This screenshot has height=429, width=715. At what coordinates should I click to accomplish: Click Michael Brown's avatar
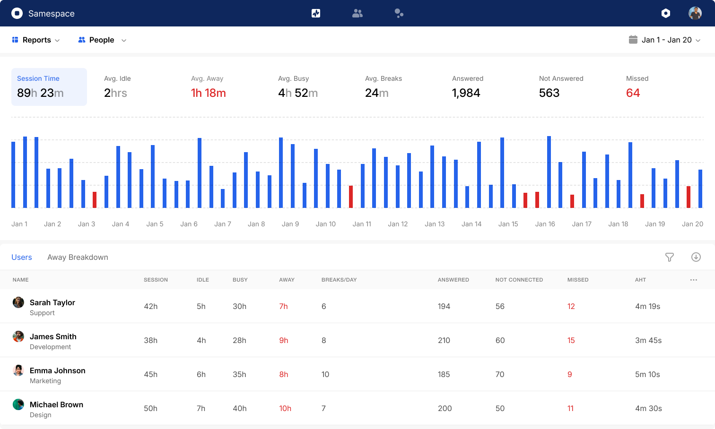(x=18, y=404)
